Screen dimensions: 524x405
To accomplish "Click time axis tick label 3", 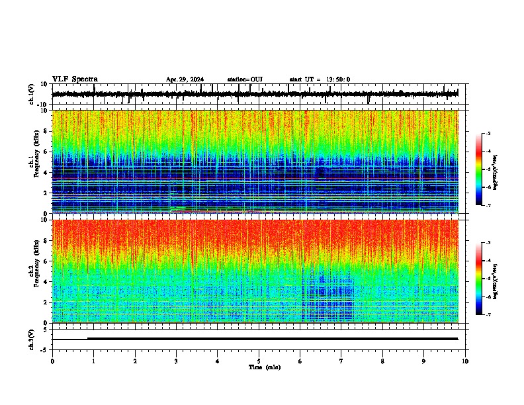I will coord(176,361).
